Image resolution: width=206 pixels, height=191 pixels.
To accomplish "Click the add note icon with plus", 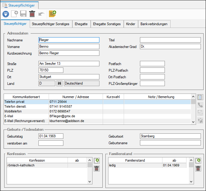I will 53,14.
